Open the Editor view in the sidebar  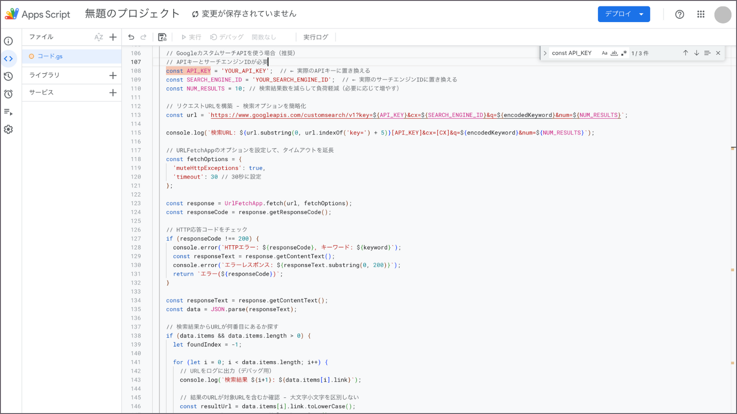pyautogui.click(x=8, y=58)
